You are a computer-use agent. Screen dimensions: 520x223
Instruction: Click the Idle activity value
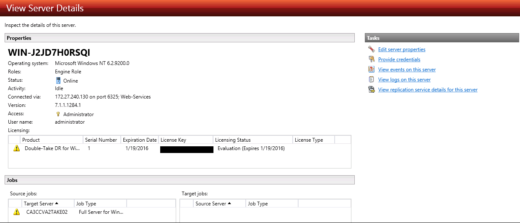(59, 88)
